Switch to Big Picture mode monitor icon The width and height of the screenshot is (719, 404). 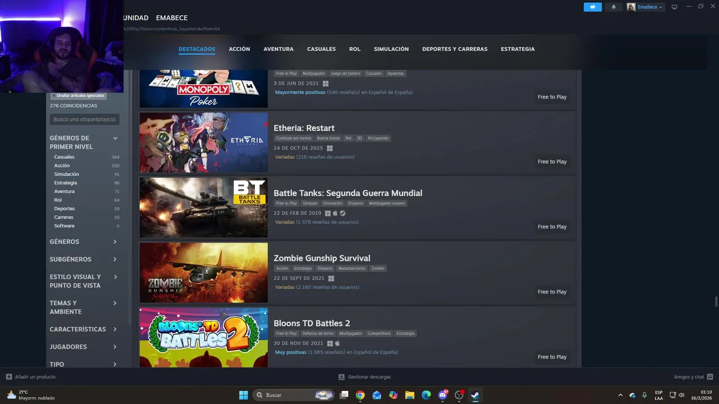[x=675, y=7]
